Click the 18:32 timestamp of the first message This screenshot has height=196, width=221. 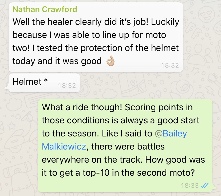tap(170, 65)
